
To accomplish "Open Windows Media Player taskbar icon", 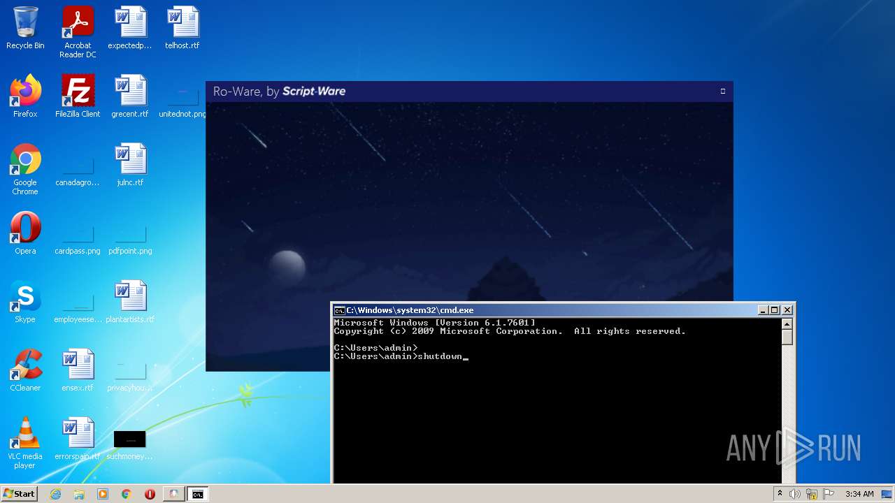I will tap(103, 494).
